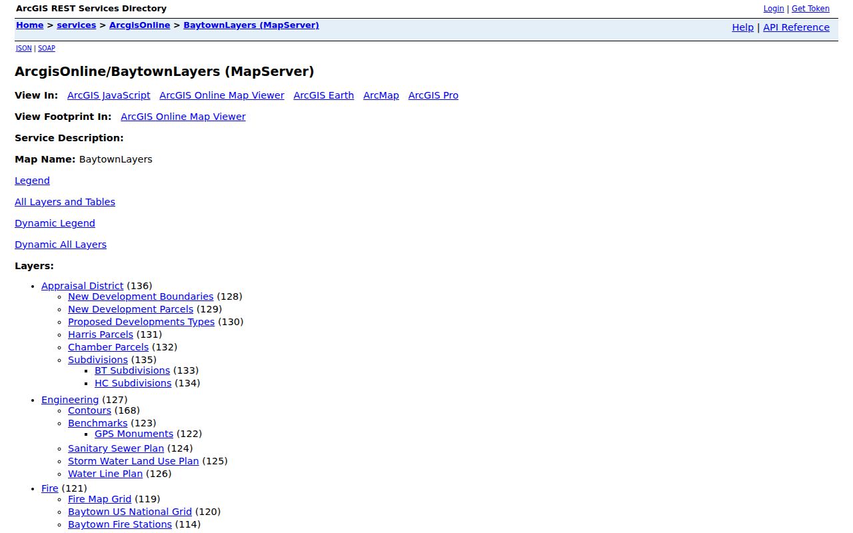The image size is (853, 533).
Task: Open the Benchmarks layer
Action: coord(97,423)
